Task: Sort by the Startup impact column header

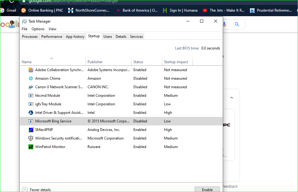Action: click(177, 62)
